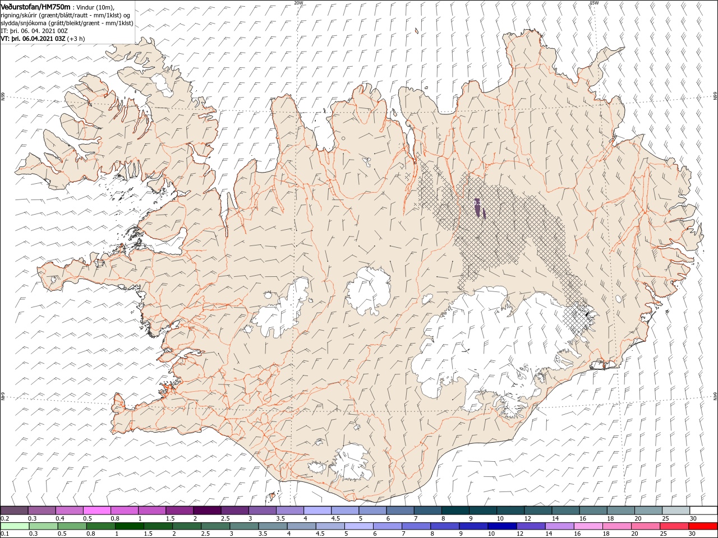
Task: Select the 7 blue swatch in the rain scale
Action: tap(416, 526)
